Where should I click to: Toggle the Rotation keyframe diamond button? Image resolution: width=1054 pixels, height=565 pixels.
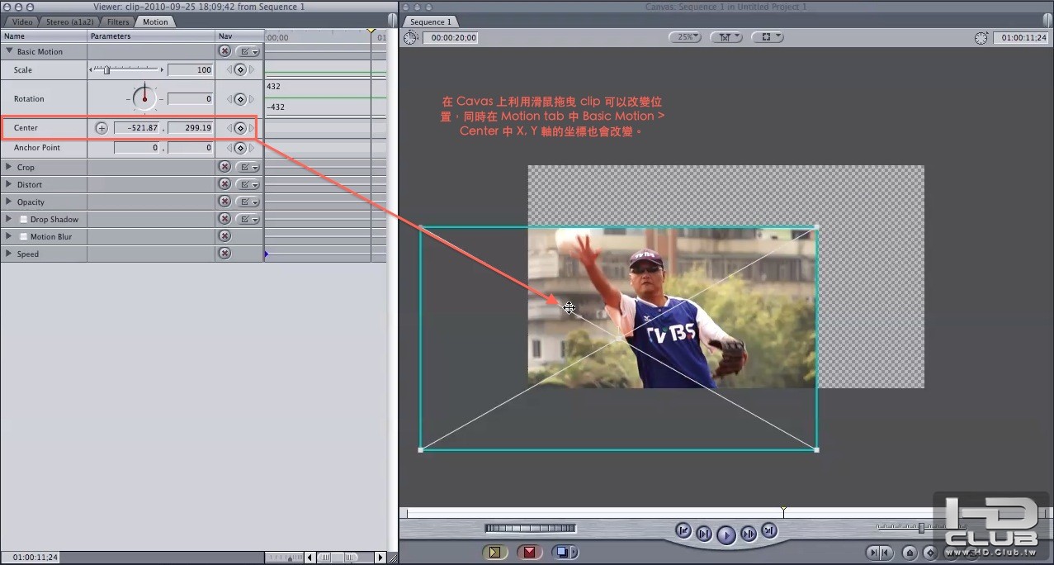click(x=240, y=99)
